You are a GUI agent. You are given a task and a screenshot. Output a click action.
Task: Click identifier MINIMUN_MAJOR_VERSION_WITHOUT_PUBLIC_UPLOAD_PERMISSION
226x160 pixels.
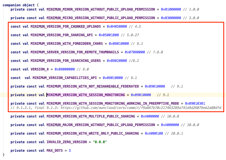(101, 125)
